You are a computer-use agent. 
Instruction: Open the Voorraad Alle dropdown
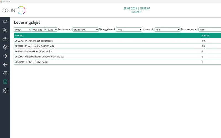pos(167,30)
